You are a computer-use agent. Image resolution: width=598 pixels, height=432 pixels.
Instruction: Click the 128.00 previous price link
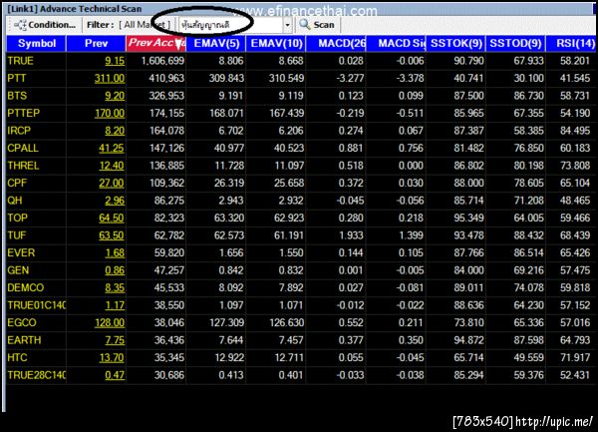(x=110, y=323)
